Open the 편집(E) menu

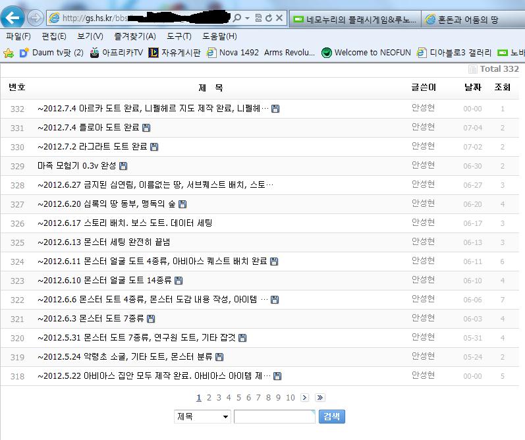[x=54, y=36]
